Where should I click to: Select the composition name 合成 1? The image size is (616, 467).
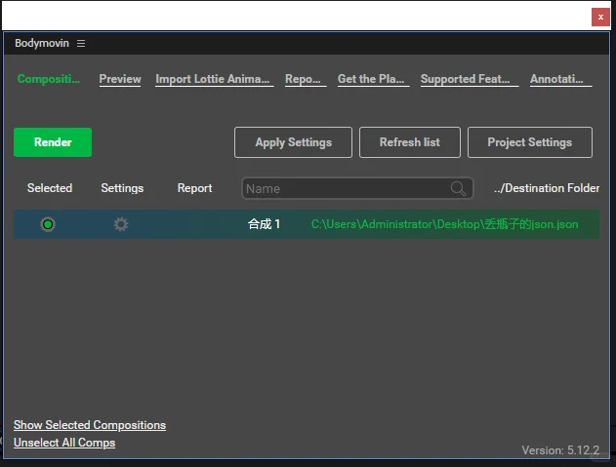tap(264, 224)
